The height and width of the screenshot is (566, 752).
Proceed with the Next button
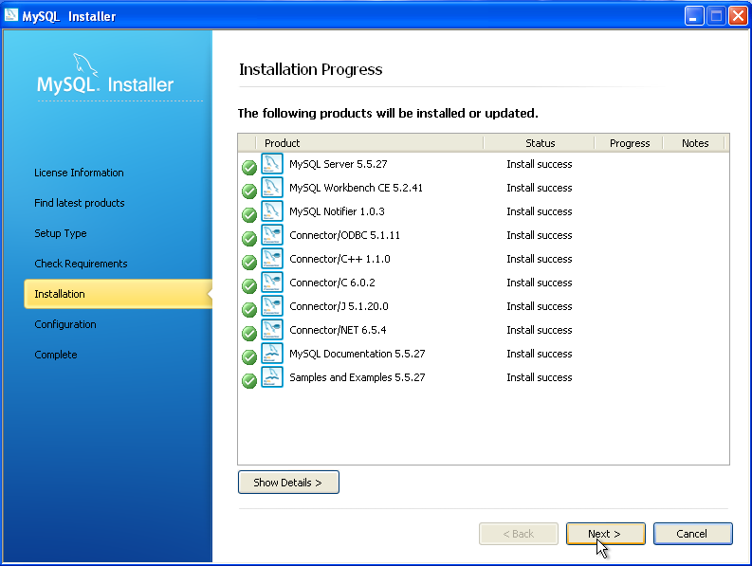pos(605,534)
